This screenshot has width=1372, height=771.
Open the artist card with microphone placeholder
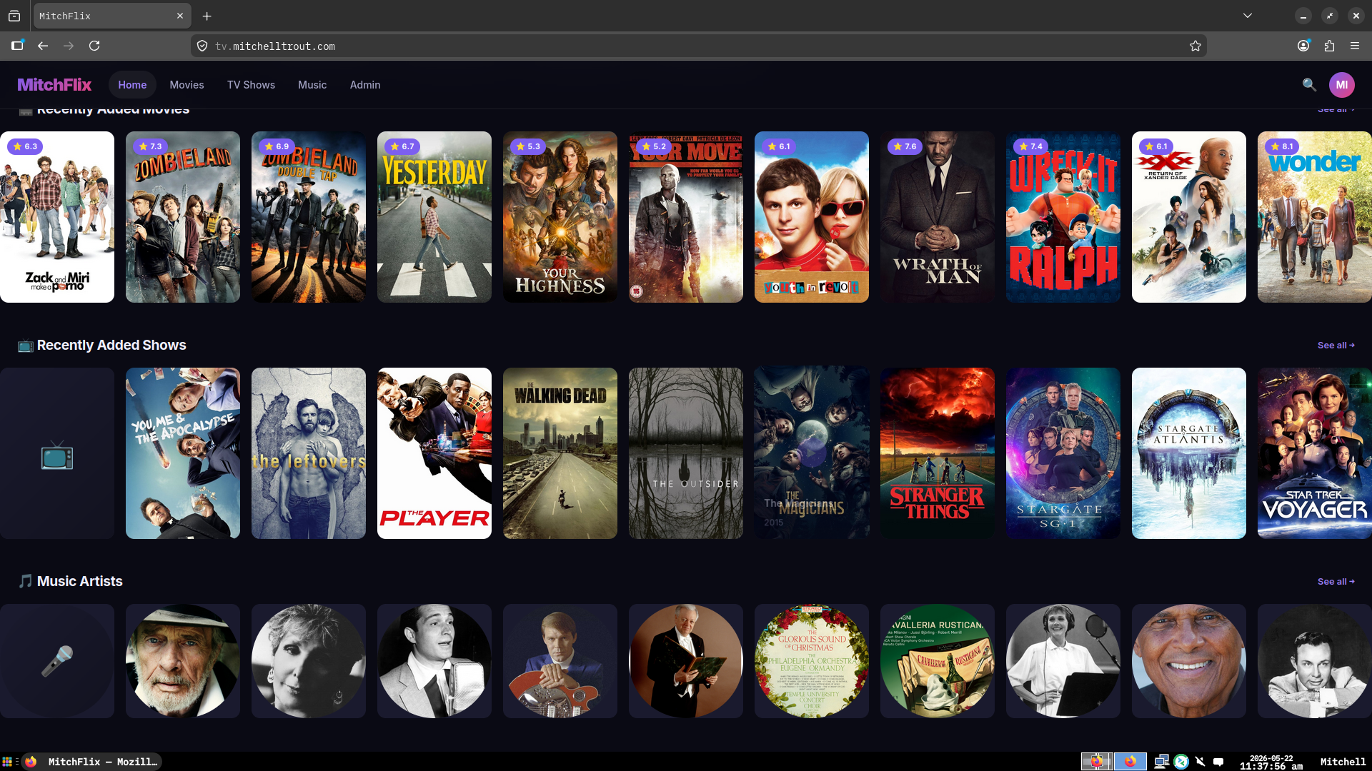57,661
